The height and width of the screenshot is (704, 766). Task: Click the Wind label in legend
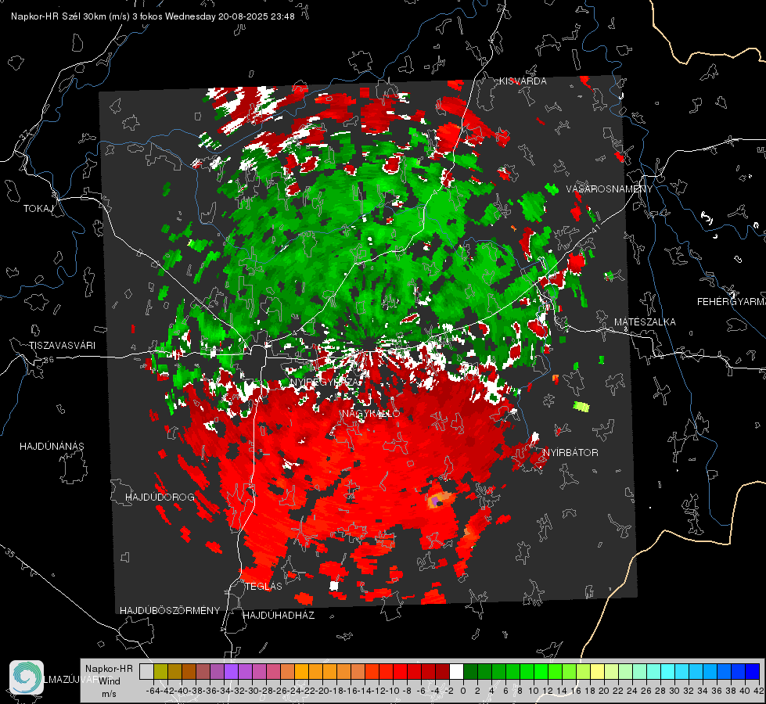pyautogui.click(x=110, y=681)
